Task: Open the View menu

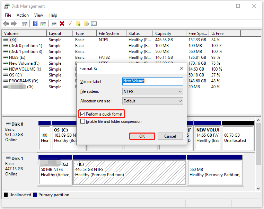Action: 38,15
